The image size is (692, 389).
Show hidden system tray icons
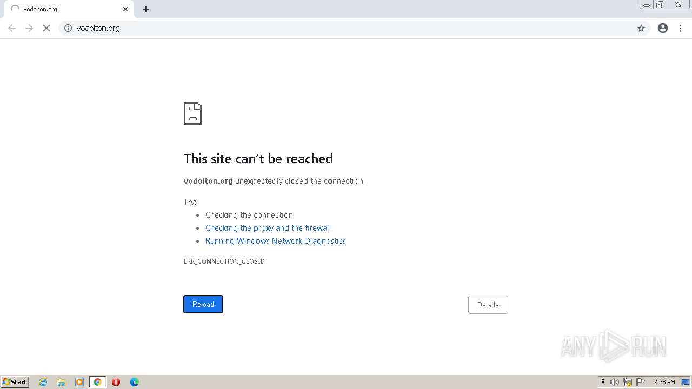[x=603, y=382]
